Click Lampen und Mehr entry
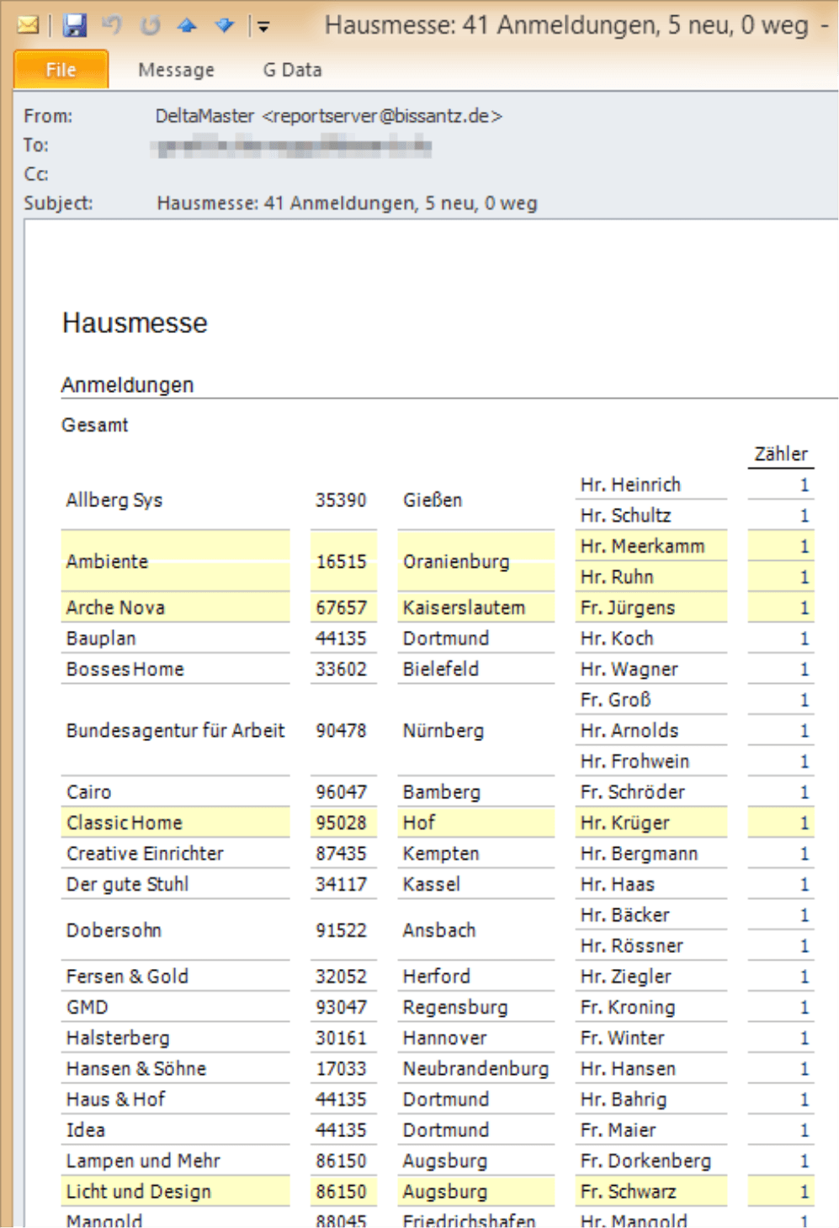 pos(143,1161)
